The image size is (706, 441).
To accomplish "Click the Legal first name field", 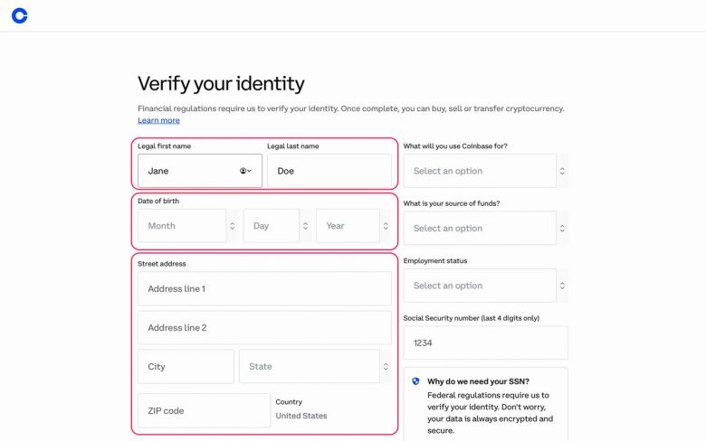I will pos(190,171).
